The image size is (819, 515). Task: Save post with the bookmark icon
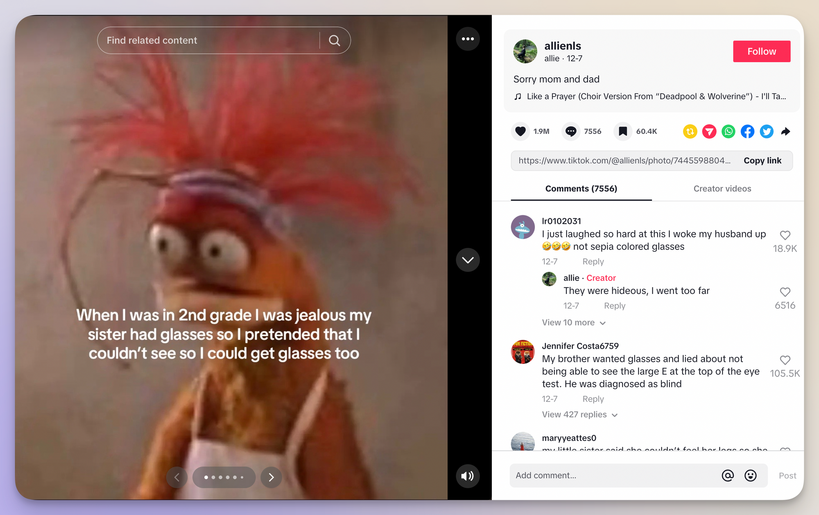(623, 131)
